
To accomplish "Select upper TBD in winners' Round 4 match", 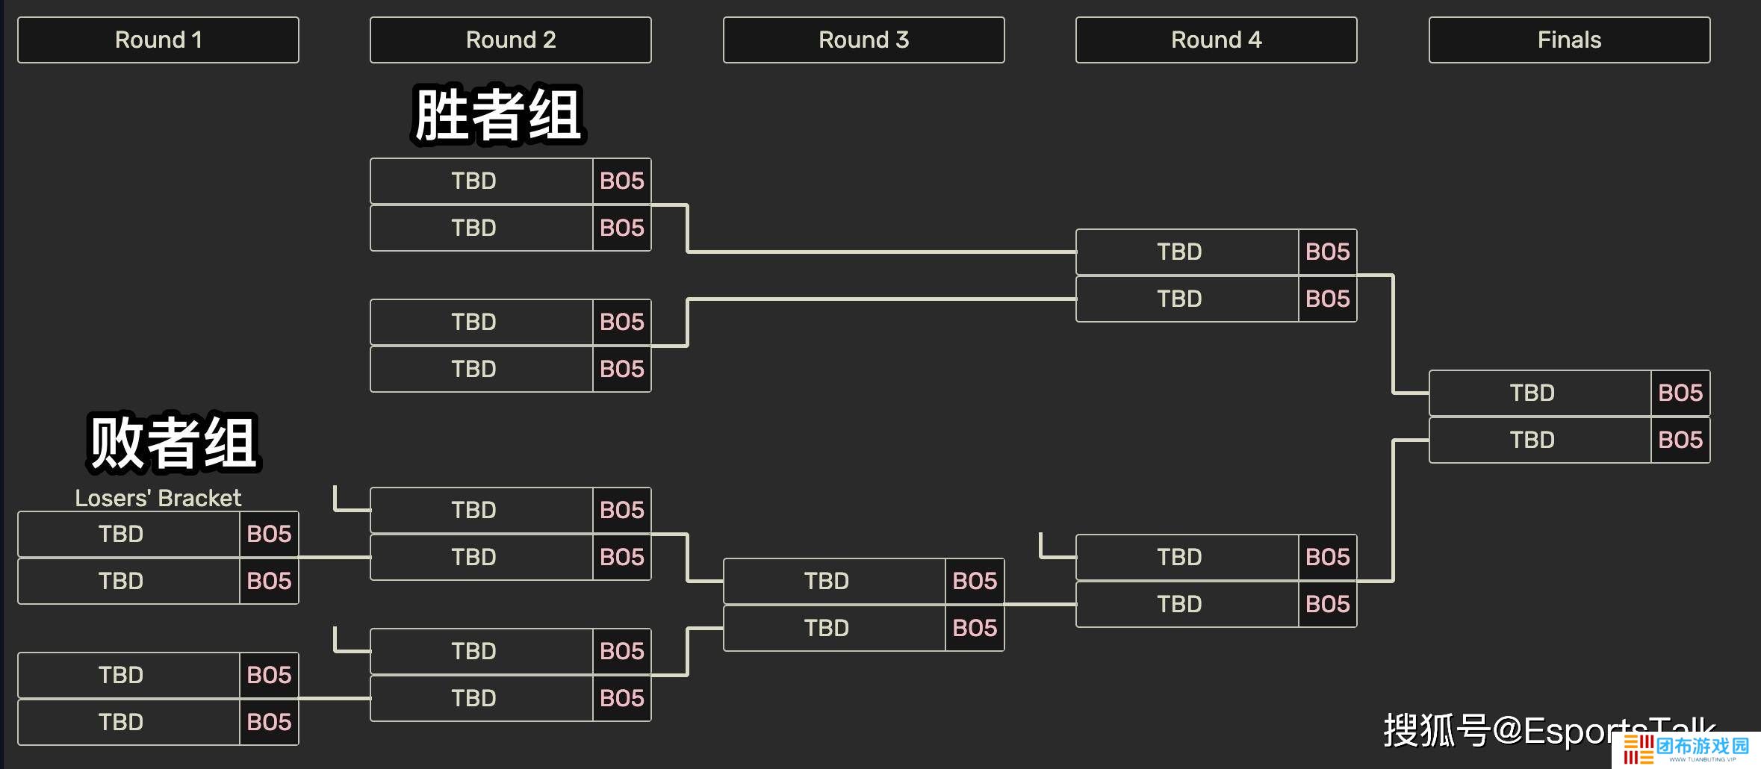I will coord(1179,252).
